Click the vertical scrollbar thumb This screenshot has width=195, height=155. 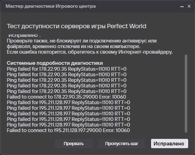186,93
